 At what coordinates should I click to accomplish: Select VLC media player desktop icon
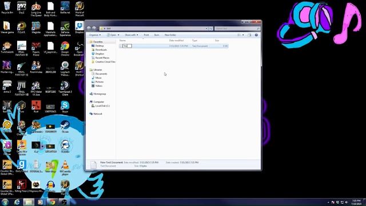pos(65,168)
